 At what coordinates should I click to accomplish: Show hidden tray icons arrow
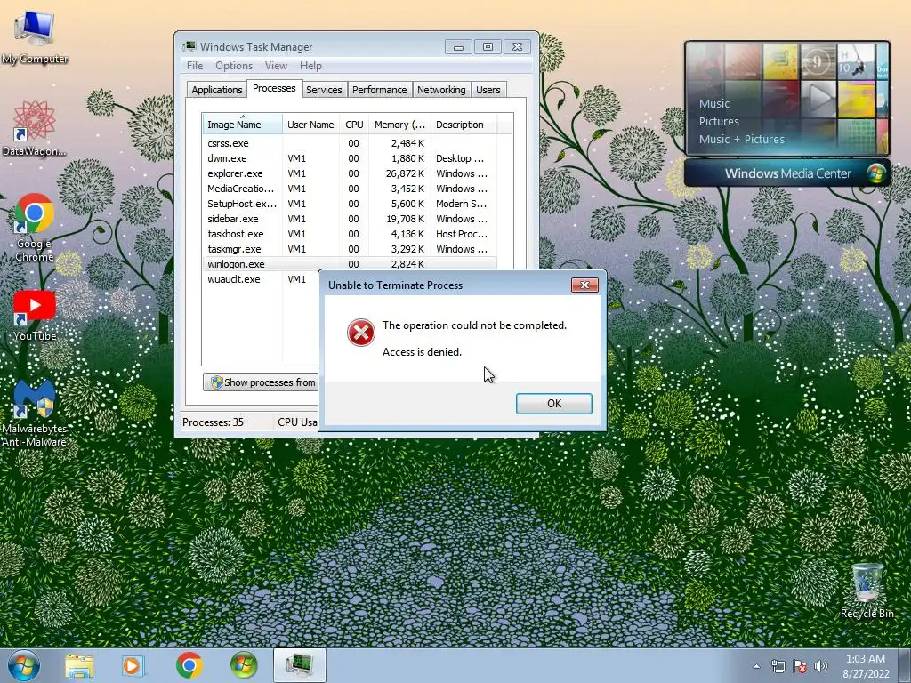click(756, 666)
